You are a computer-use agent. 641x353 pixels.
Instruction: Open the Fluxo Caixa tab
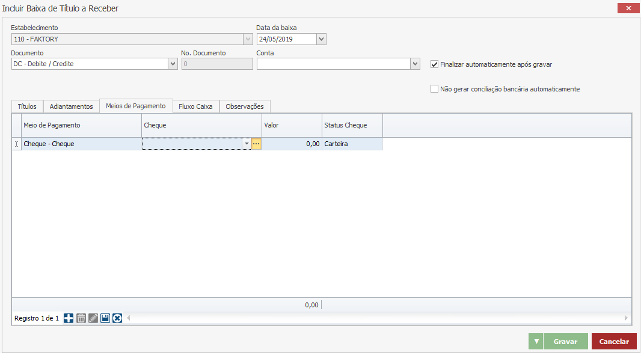pos(195,106)
